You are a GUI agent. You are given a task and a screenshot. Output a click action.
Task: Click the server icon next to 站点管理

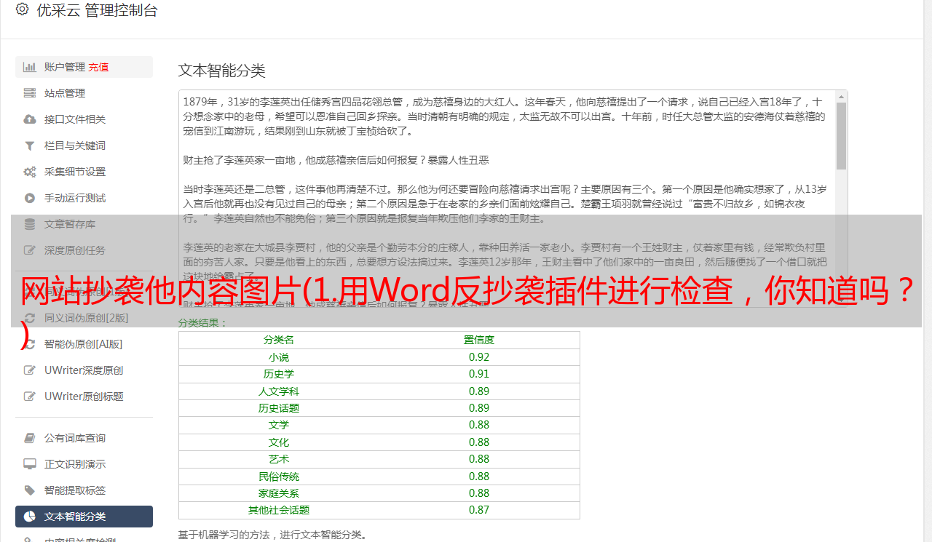pos(30,93)
